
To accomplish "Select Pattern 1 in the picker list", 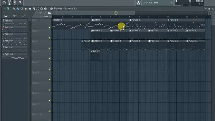I will [15, 22].
